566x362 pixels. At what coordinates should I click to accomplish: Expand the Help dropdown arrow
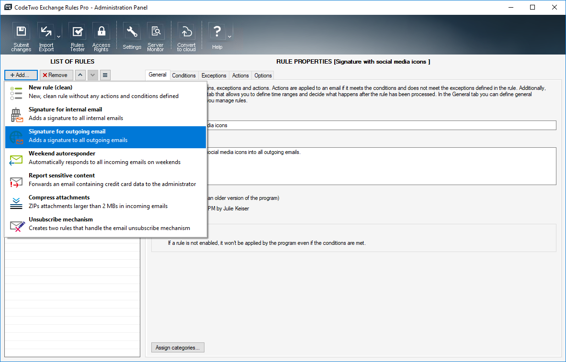[x=229, y=37]
